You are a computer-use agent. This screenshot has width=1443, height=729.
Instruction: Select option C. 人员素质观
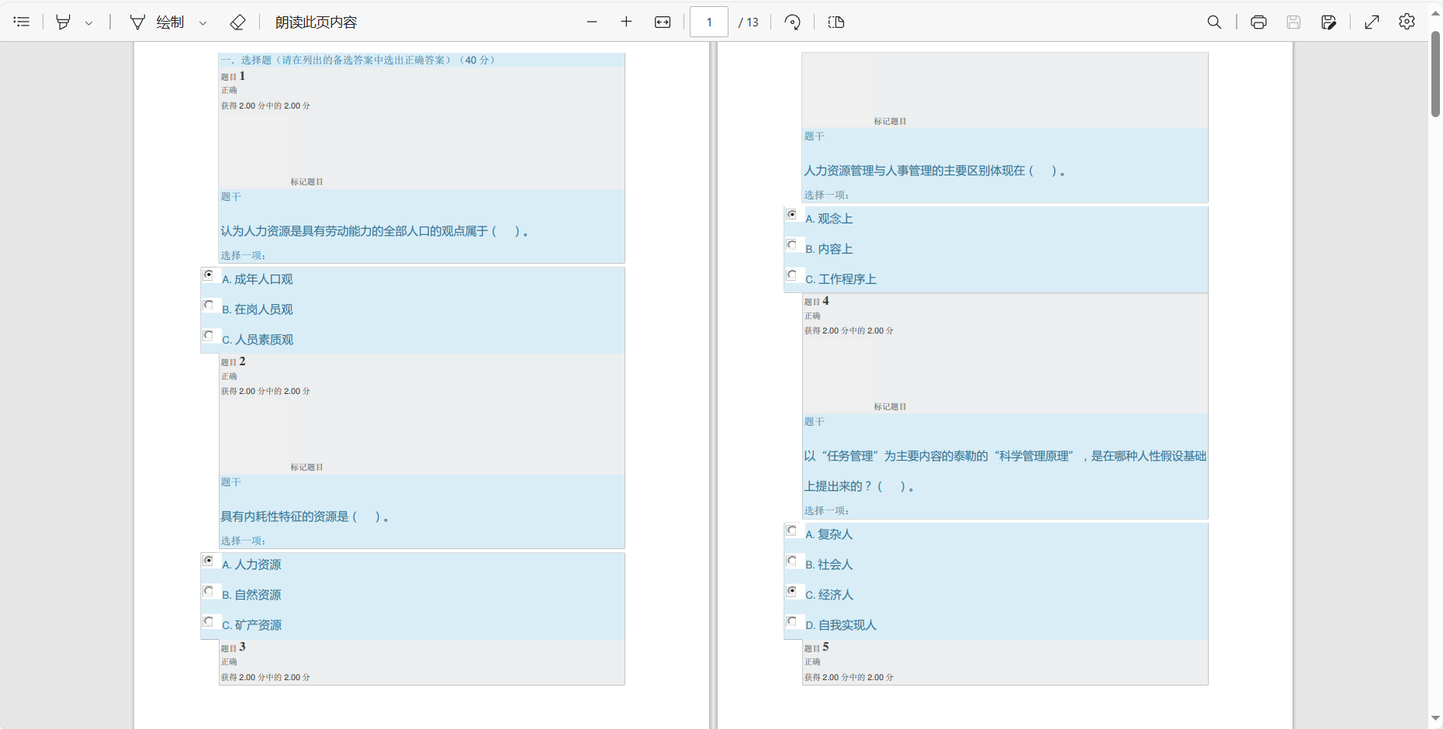209,335
